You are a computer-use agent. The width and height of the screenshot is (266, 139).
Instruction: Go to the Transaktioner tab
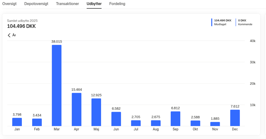[67, 4]
